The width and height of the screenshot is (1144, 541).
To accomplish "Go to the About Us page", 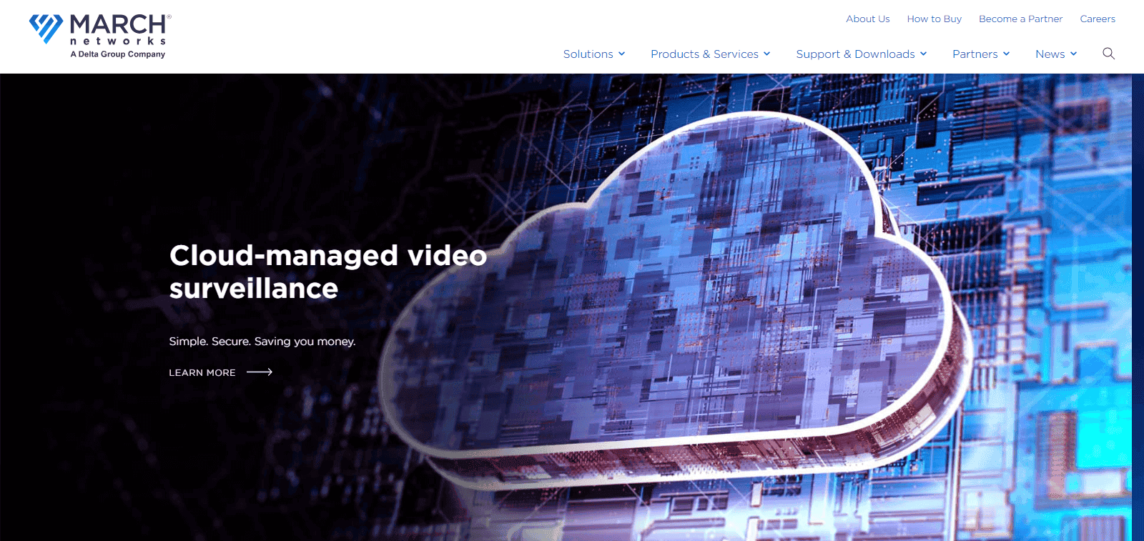I will [x=867, y=19].
